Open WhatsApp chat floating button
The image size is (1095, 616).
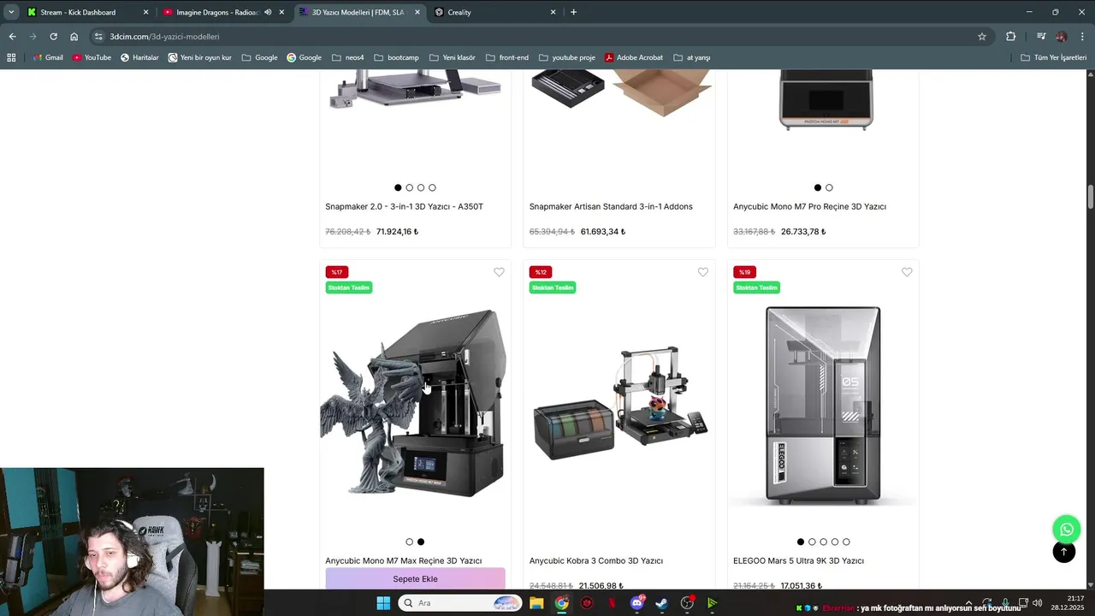click(1067, 530)
